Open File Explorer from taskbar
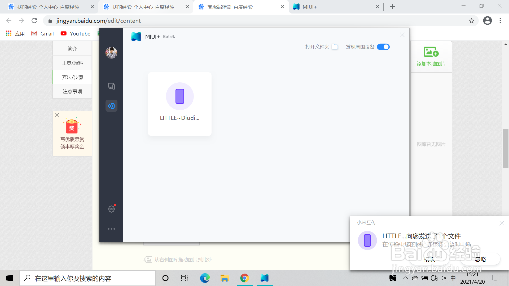Image resolution: width=509 pixels, height=286 pixels. (x=225, y=278)
